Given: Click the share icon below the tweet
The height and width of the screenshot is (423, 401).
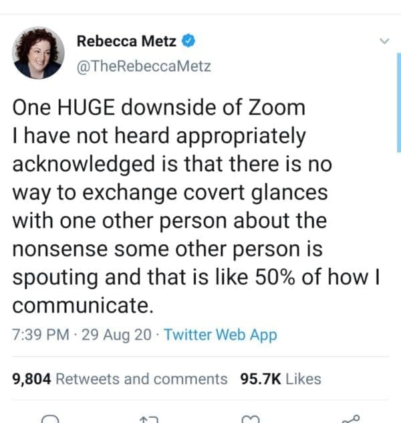Looking at the screenshot, I should click(350, 418).
